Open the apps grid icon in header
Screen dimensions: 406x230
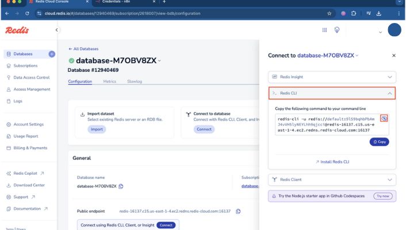(324, 30)
